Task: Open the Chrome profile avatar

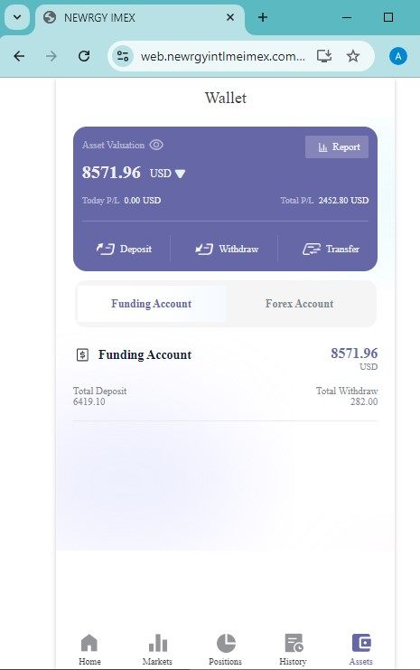Action: pos(398,56)
